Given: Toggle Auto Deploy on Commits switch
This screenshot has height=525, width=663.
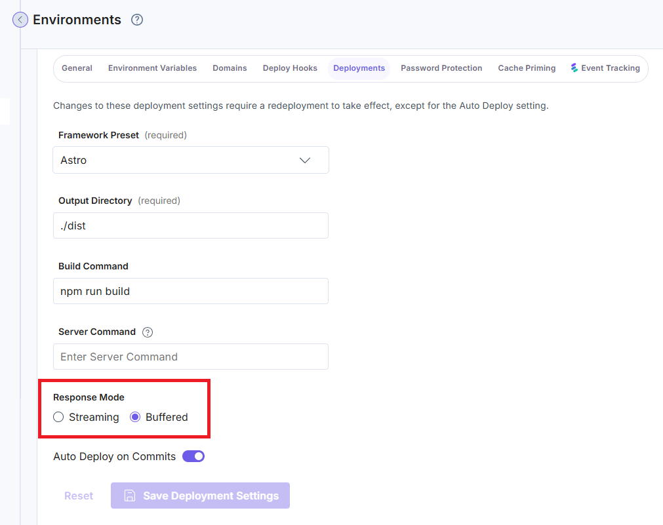Looking at the screenshot, I should coord(193,457).
